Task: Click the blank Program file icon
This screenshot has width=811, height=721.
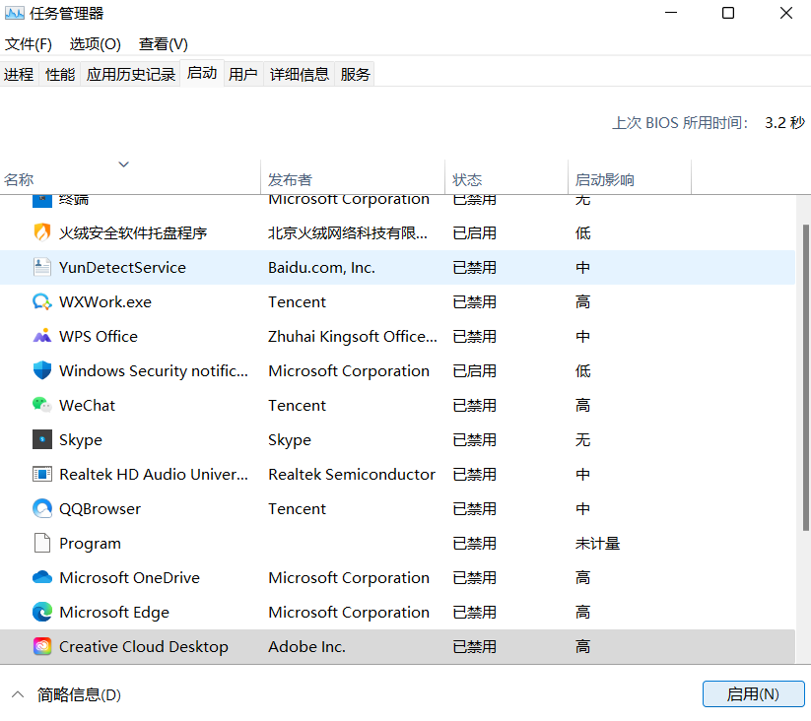Action: pyautogui.click(x=42, y=543)
